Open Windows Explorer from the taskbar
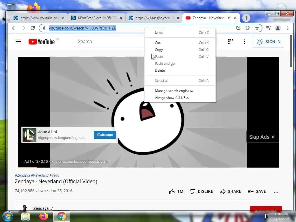The image size is (296, 222). tap(26, 216)
